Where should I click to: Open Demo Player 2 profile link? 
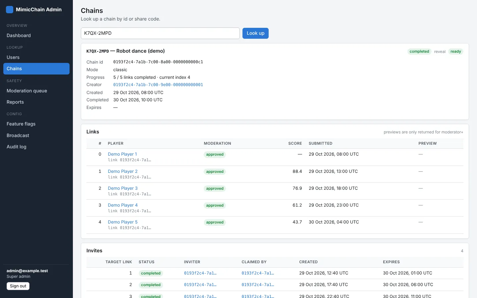pyautogui.click(x=123, y=171)
